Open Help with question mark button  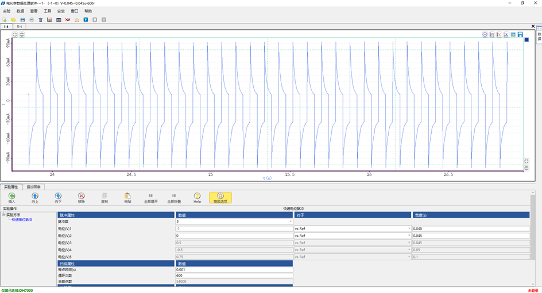tap(197, 198)
